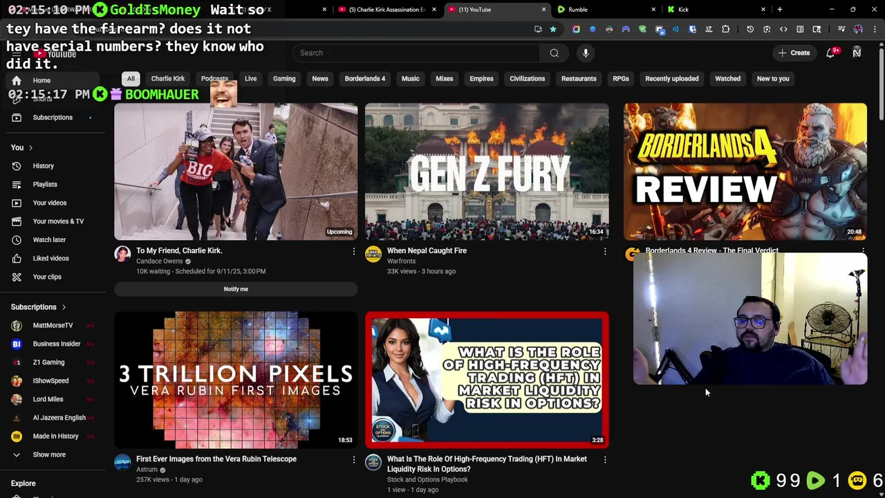
Task: Expand the You section chevron
Action: 30,148
